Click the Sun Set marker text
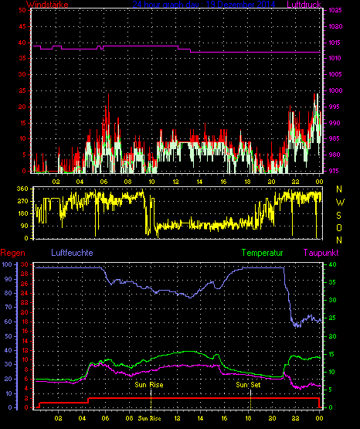Viewport: 360px width, 429px height. pos(248,385)
